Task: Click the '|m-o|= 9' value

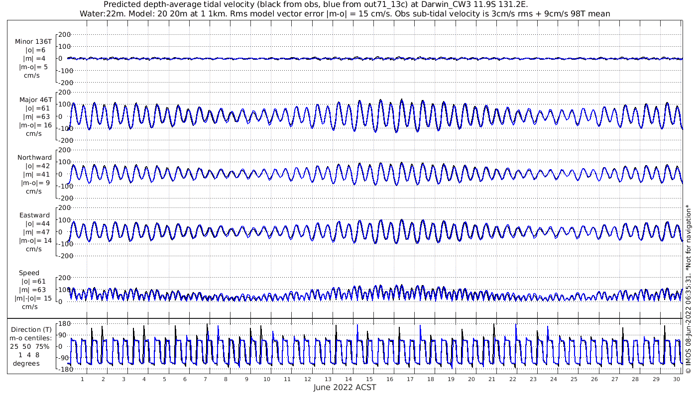Action: 35,183
